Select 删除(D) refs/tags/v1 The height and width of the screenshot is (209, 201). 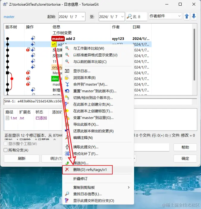[x=98, y=170]
